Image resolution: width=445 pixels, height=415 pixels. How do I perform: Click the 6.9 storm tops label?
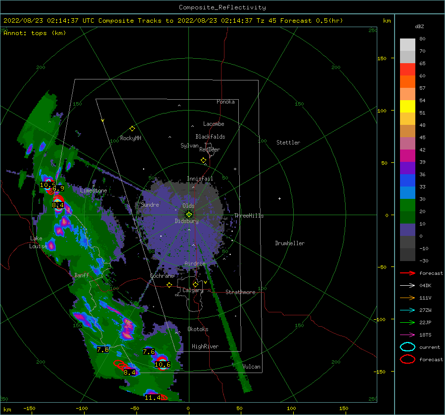point(58,188)
